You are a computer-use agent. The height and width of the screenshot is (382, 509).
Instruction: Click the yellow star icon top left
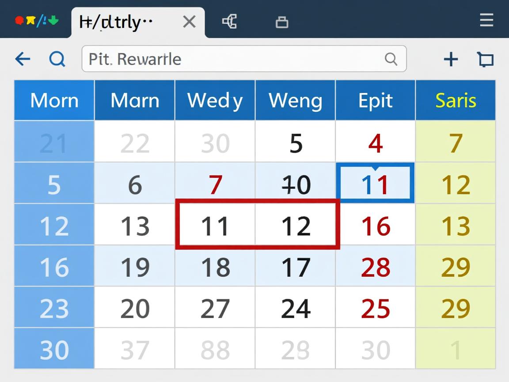31,19
